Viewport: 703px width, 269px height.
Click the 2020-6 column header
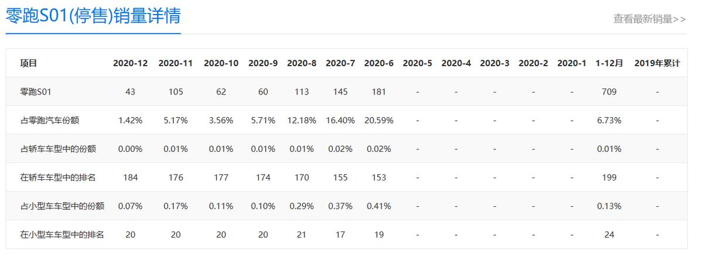[x=378, y=63]
